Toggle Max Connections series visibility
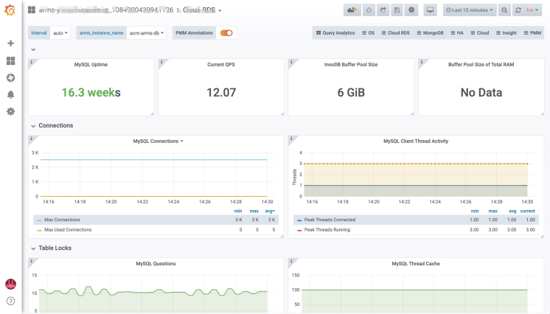 [62, 220]
